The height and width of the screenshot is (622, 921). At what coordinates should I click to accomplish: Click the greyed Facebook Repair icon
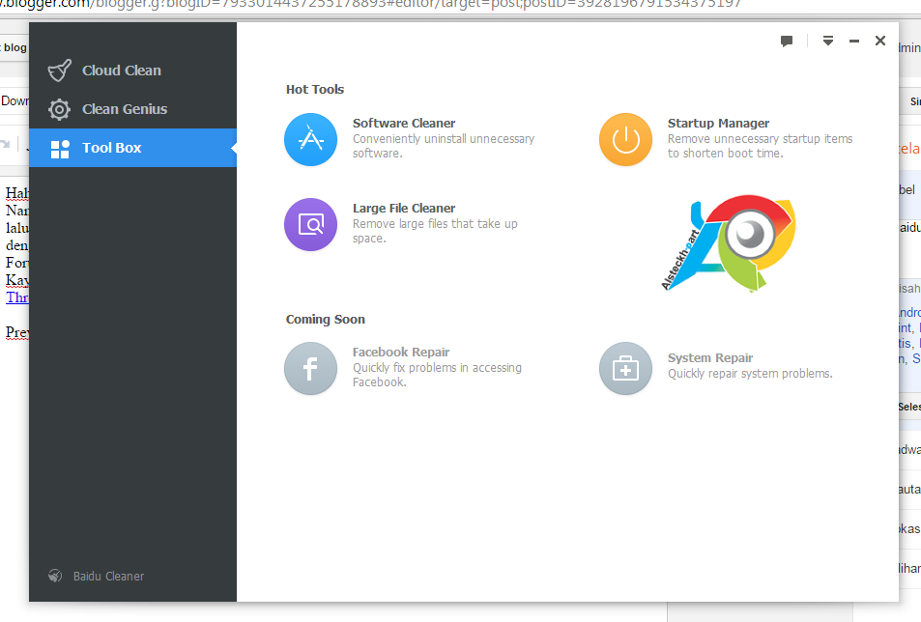tap(311, 369)
